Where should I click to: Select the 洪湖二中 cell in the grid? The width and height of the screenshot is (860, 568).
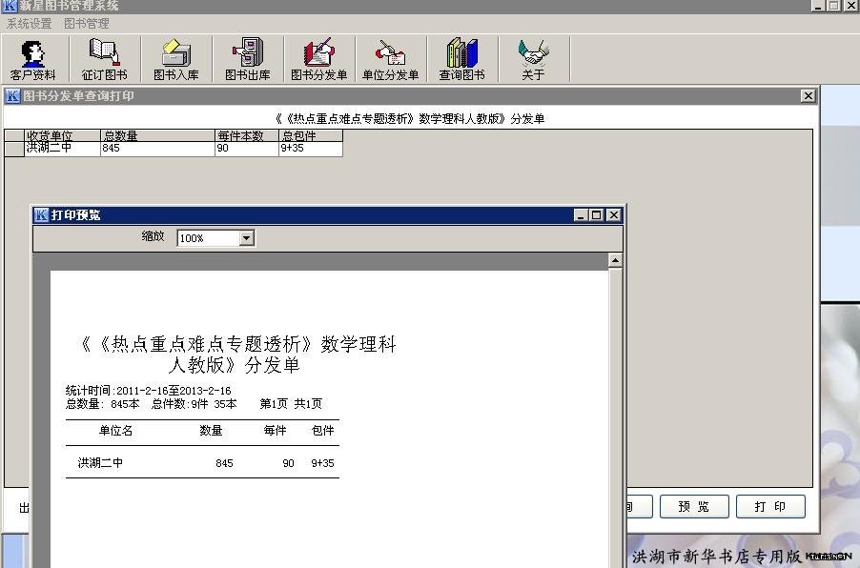coord(62,149)
